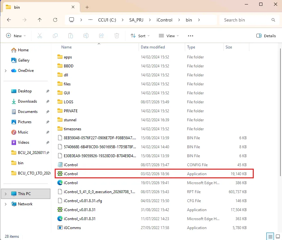Select the iControl breadcrumb in address bar
The width and height of the screenshot is (282, 240).
pyautogui.click(x=164, y=20)
